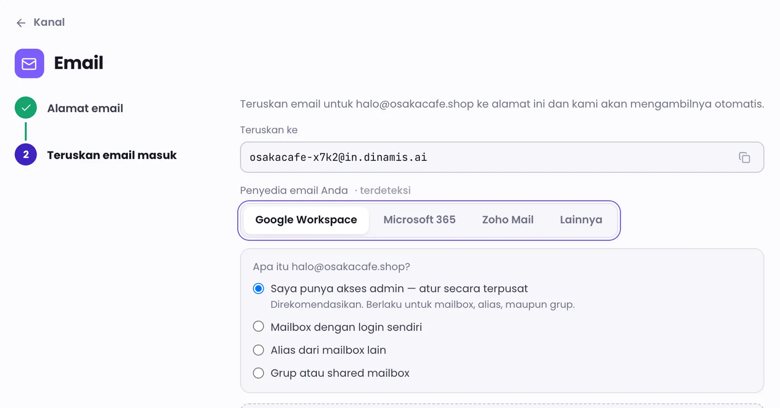Go back to Kanal using the arrow
Image resolution: width=780 pixels, height=408 pixels.
click(x=21, y=23)
